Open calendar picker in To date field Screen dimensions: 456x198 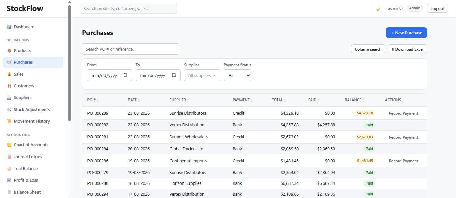(174, 75)
